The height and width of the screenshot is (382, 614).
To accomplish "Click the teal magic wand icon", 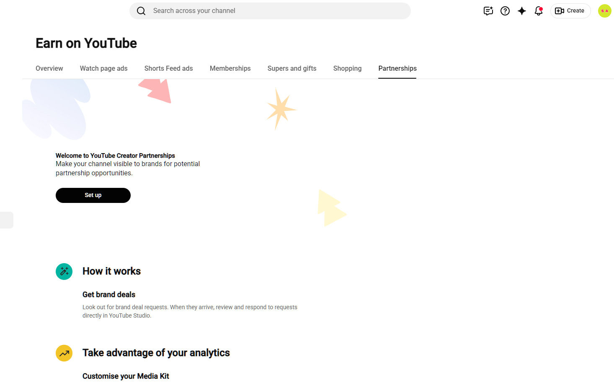I will pyautogui.click(x=64, y=272).
